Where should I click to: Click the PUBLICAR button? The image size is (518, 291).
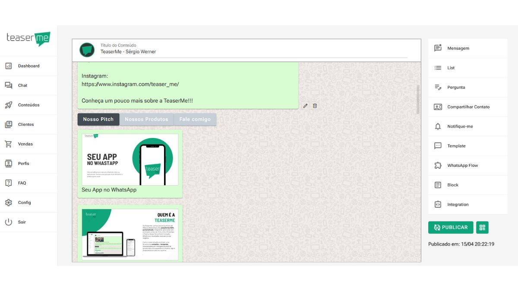pyautogui.click(x=451, y=227)
